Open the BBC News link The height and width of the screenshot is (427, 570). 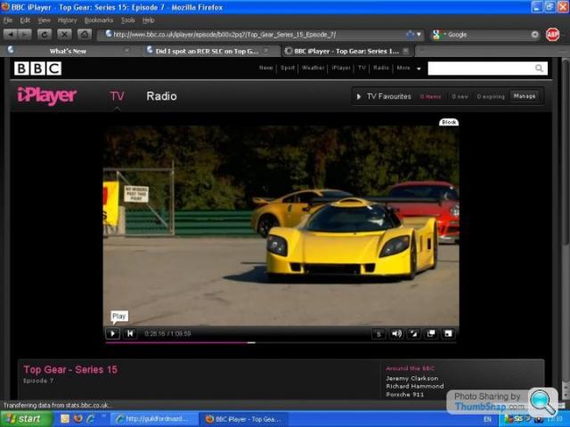coord(265,68)
